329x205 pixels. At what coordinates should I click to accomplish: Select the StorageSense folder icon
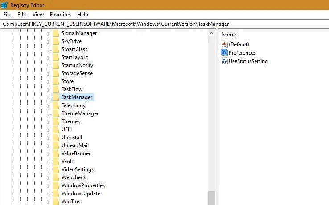[x=56, y=73]
